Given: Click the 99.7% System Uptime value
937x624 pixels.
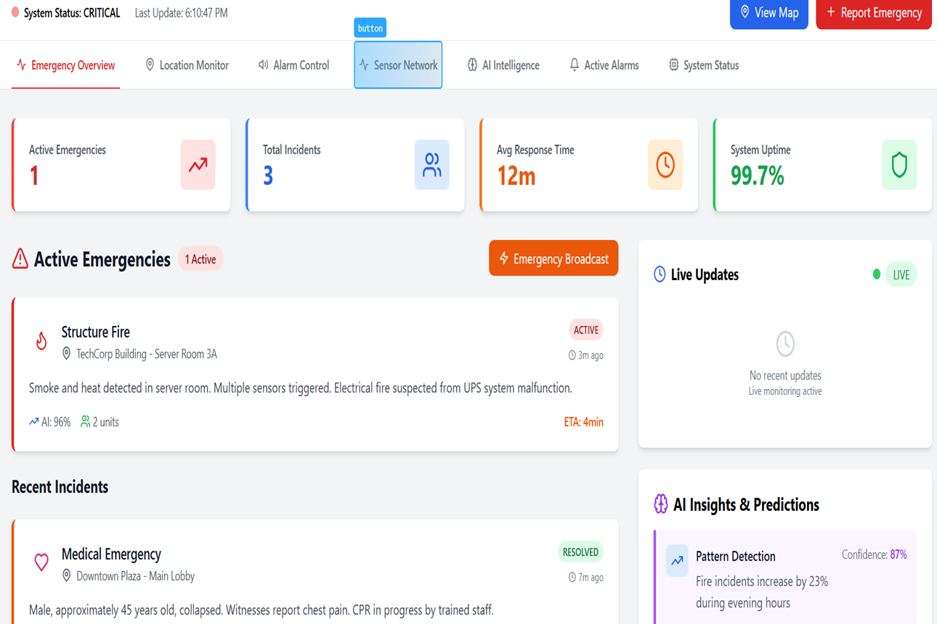Looking at the screenshot, I should pyautogui.click(x=757, y=176).
